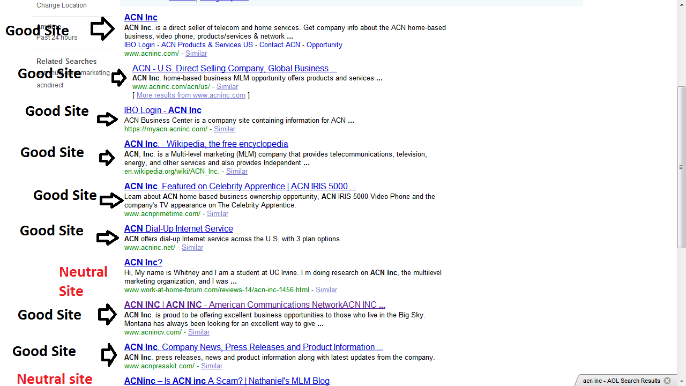Expand More results from www.acninc.com
The height and width of the screenshot is (386, 686).
(x=191, y=95)
